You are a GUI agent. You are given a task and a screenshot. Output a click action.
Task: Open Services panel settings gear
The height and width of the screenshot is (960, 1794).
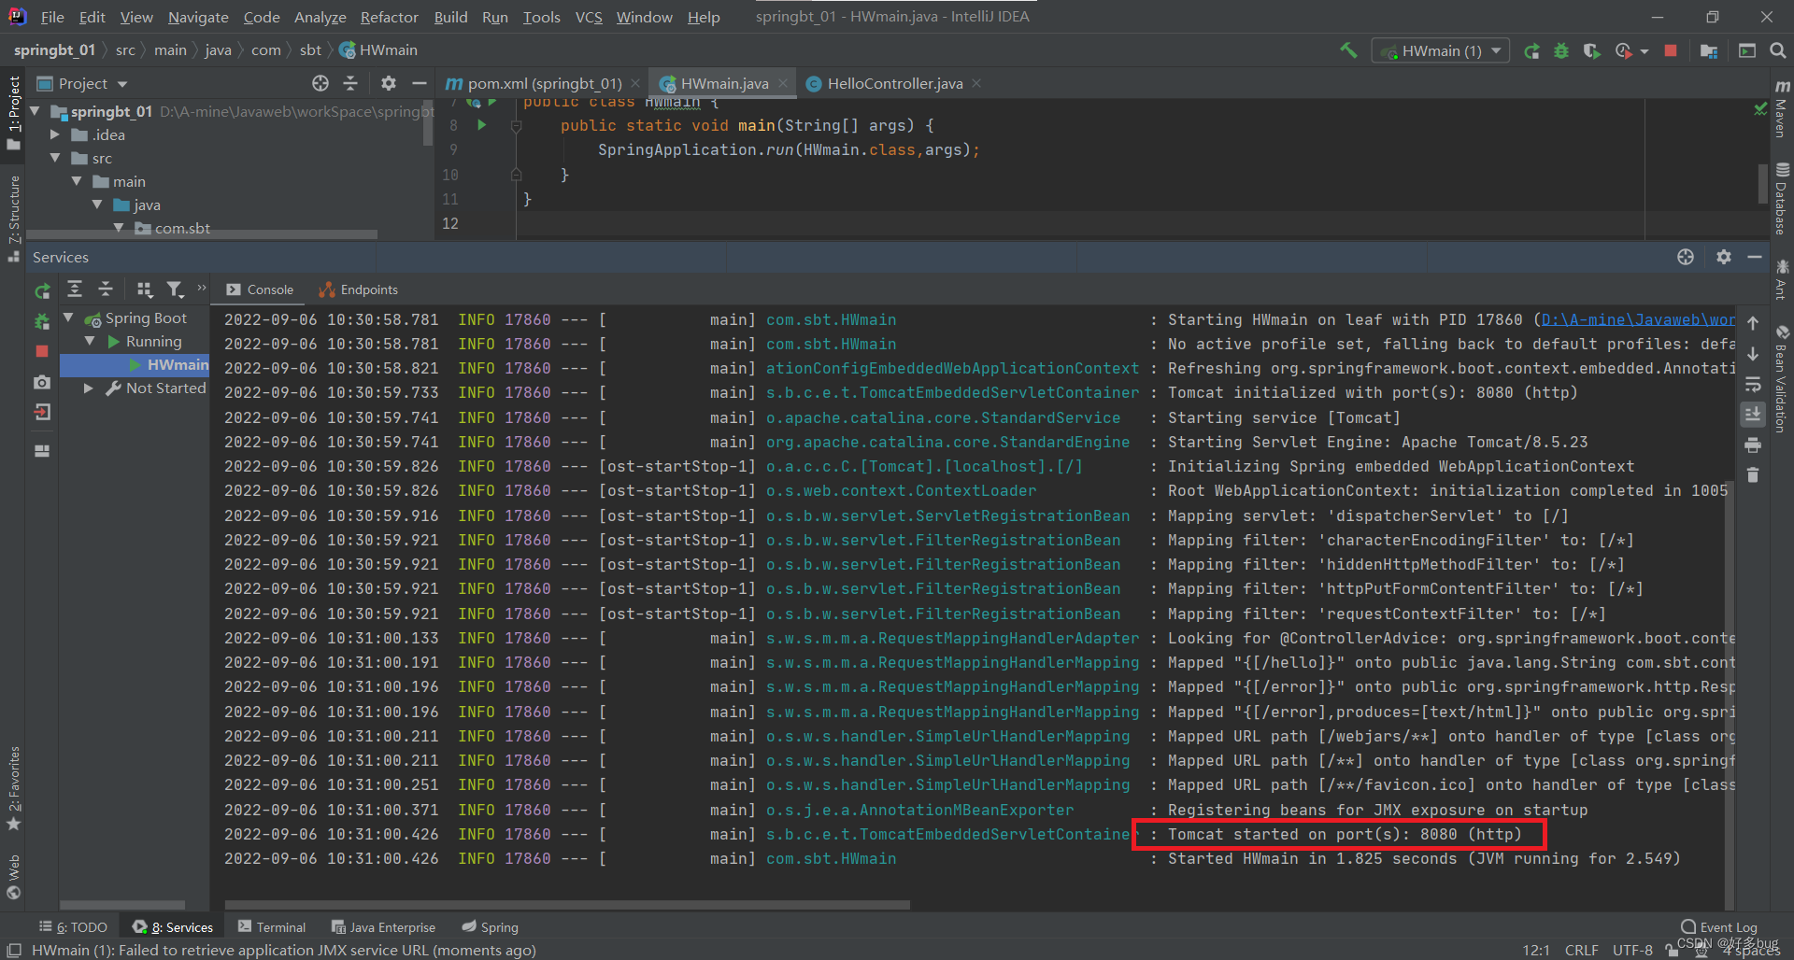coord(1724,257)
